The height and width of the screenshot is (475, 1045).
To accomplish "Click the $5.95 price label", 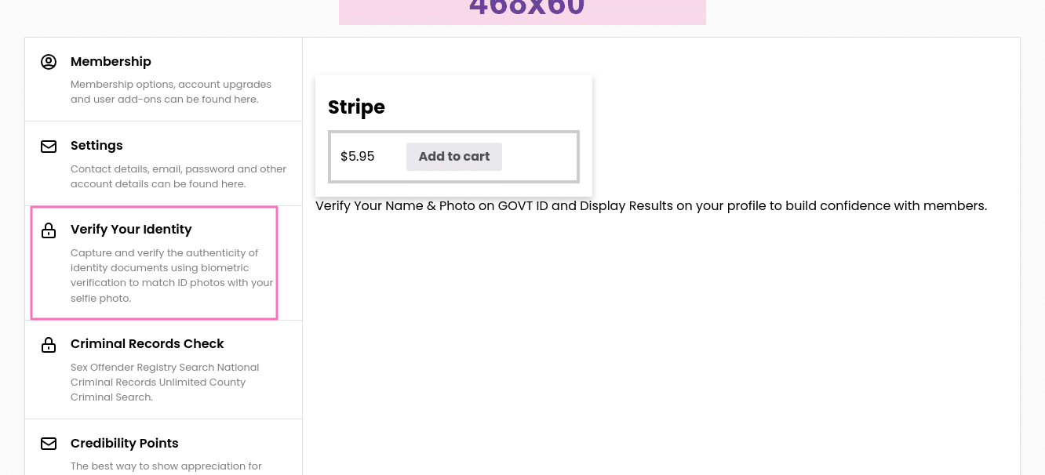I will tap(358, 157).
